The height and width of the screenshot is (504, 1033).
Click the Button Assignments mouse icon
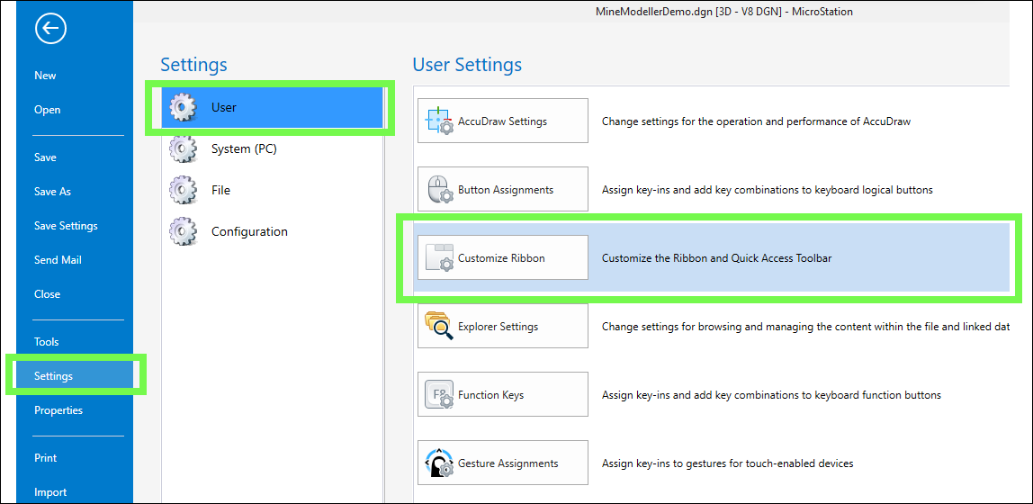[439, 190]
